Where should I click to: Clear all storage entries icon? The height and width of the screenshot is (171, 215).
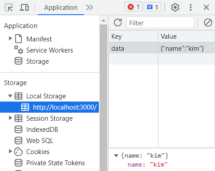[208, 23]
